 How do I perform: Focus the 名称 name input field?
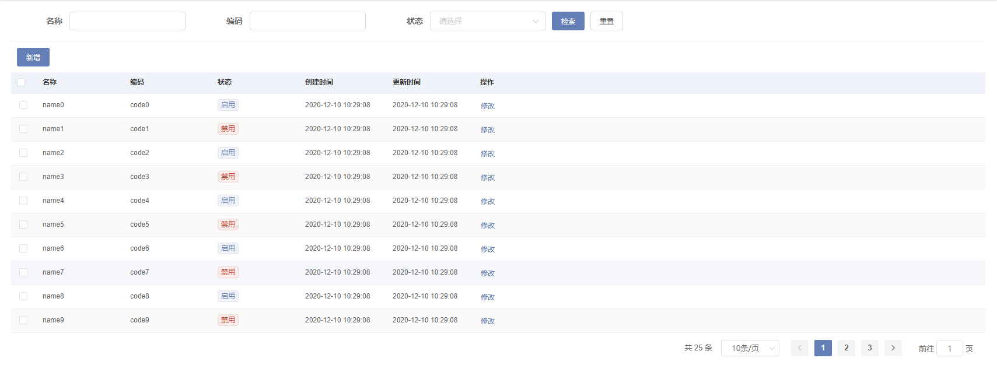(x=127, y=21)
